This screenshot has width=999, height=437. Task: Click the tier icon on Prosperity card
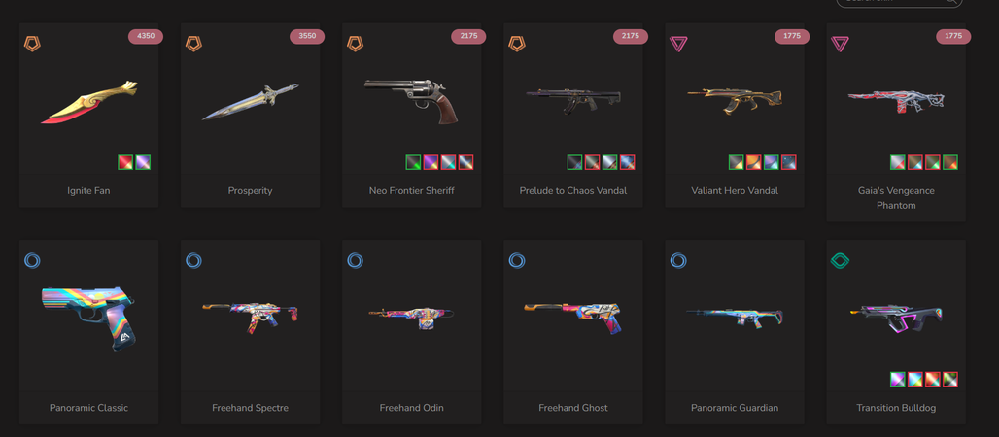[x=193, y=44]
